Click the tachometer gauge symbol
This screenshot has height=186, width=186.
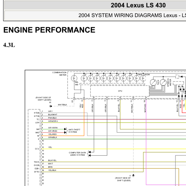(x=153, y=82)
